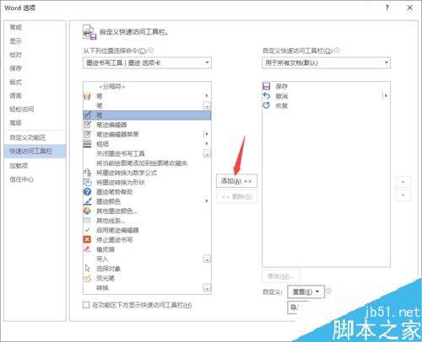The width and height of the screenshot is (422, 342).
Task: Choose 其他墨迹颜色... from the command list
Action: (x=147, y=211)
